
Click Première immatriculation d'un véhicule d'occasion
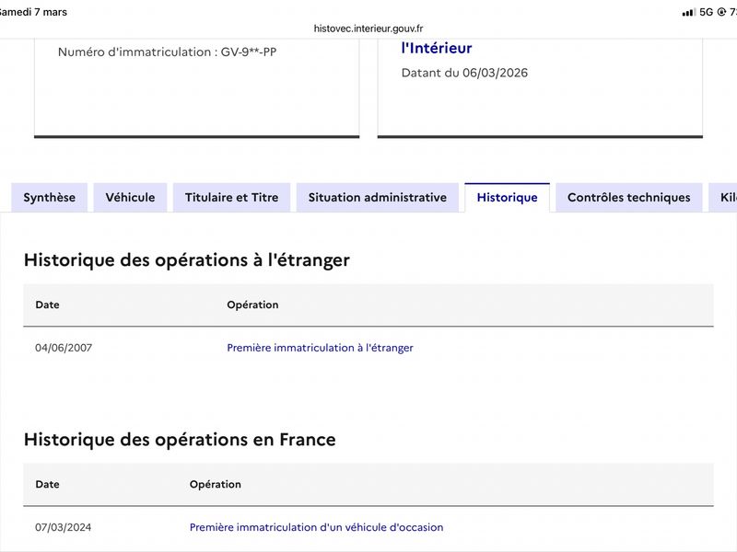[x=316, y=527]
